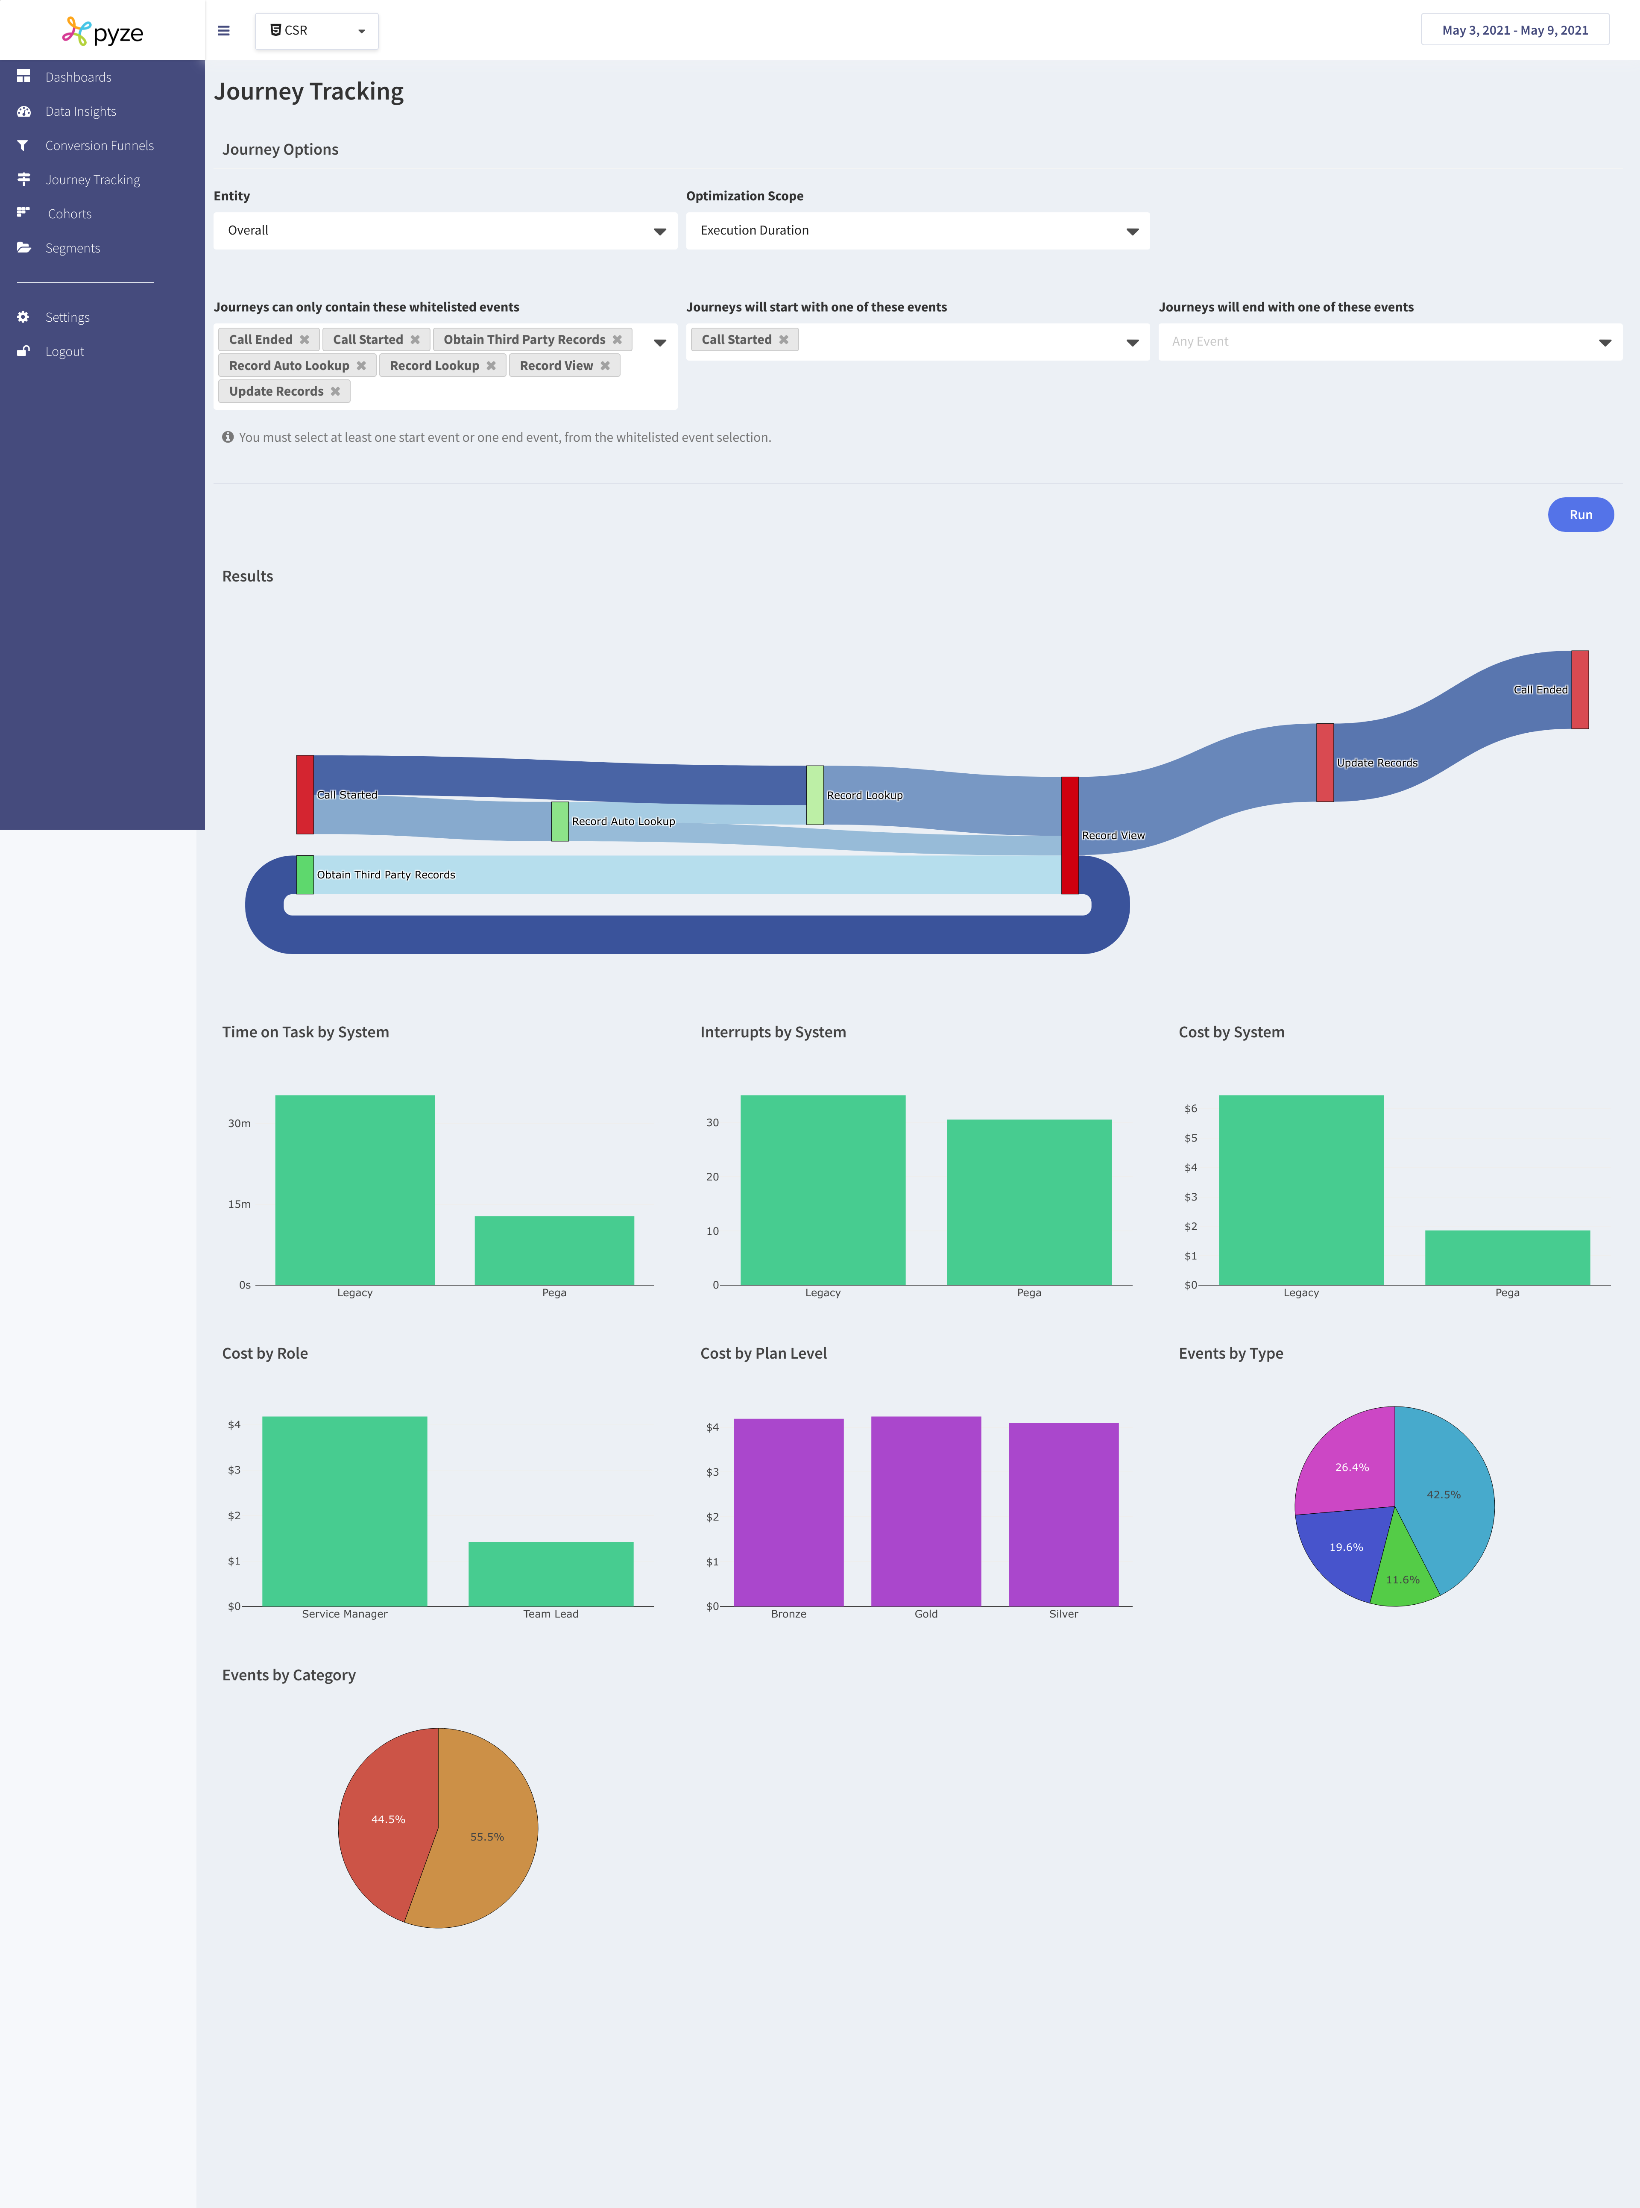Click the Bronze bar in Cost by Plan Level
This screenshot has height=2208, width=1640.
pos(788,1513)
